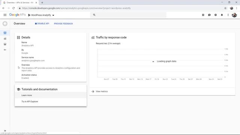Click the Details card grid icon

point(18,37)
